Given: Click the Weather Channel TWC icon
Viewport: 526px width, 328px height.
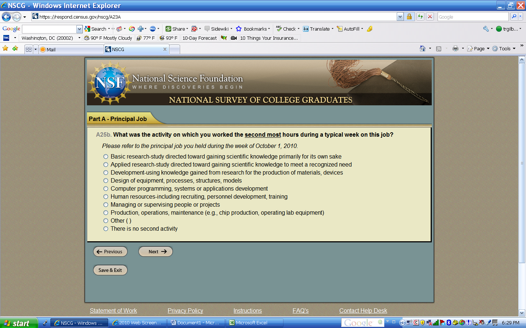Looking at the screenshot, I should [x=6, y=38].
